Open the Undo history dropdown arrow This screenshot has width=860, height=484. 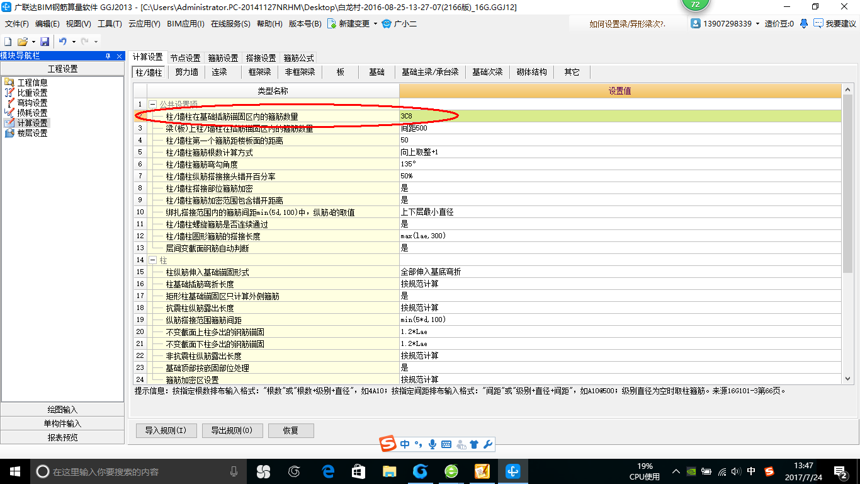tap(74, 42)
